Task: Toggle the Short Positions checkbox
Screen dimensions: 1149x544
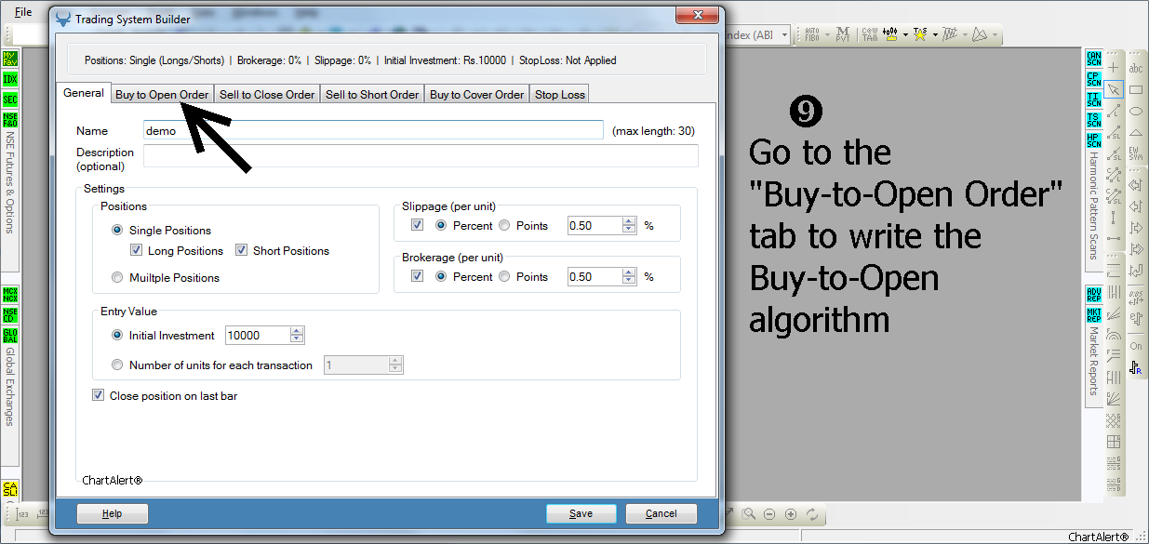Action: [x=242, y=250]
